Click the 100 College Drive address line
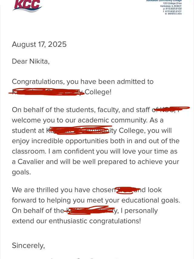The height and width of the screenshot is (259, 194). point(172,3)
